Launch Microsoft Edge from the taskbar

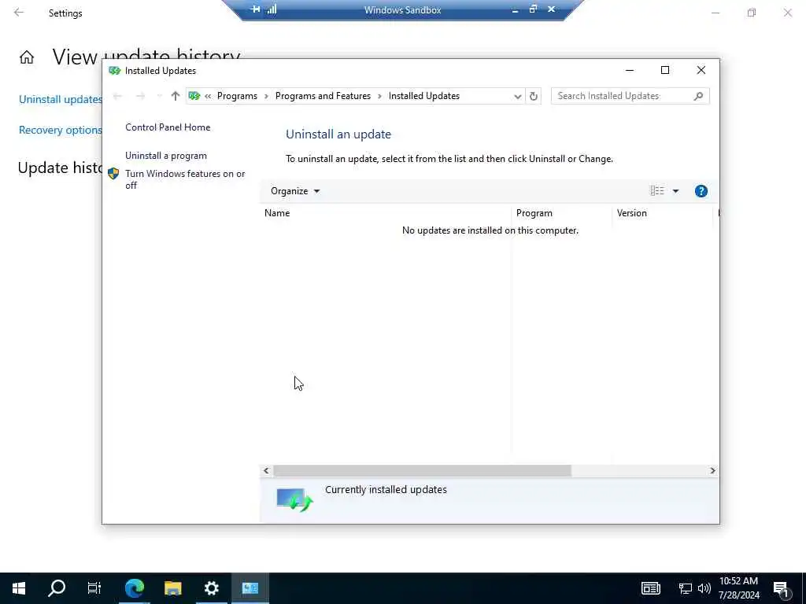[x=134, y=588]
